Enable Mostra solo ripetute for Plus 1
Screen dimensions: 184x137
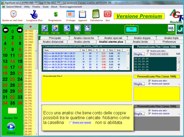pos(148,54)
